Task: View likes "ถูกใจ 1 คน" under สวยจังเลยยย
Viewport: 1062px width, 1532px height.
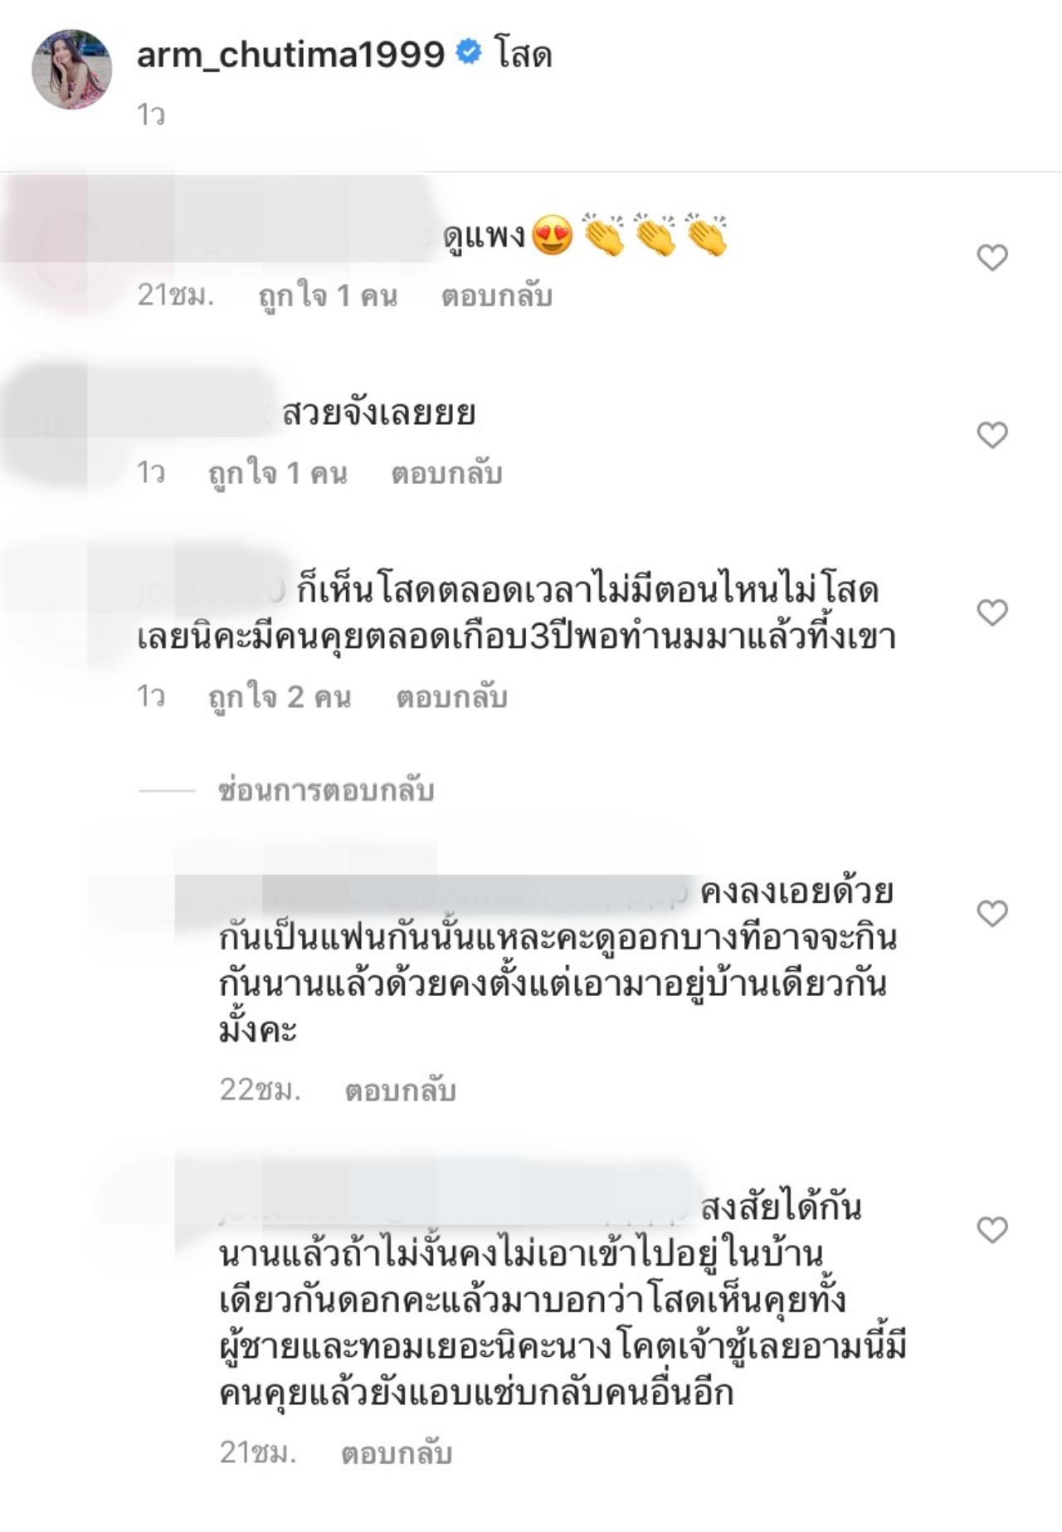Action: coord(277,473)
